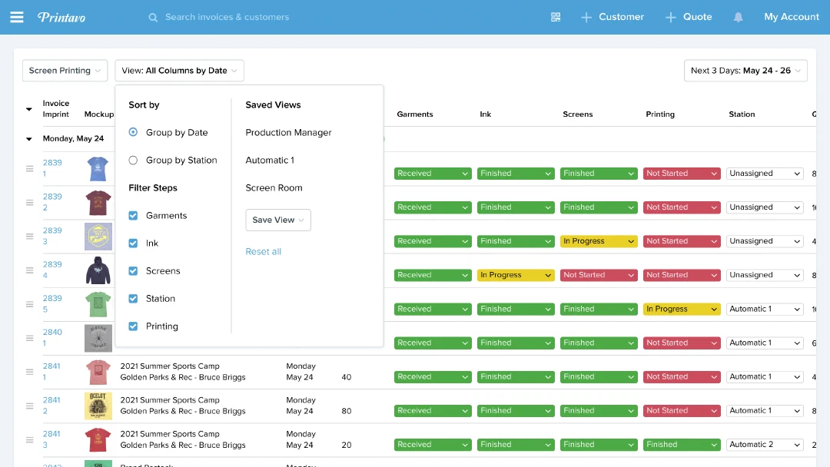830x467 pixels.
Task: Uncheck the Screens filter step
Action: coord(134,271)
